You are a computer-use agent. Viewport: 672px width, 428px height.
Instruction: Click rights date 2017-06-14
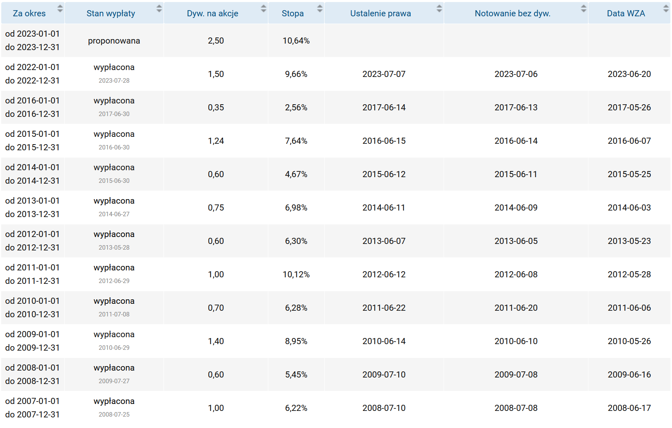(x=384, y=108)
